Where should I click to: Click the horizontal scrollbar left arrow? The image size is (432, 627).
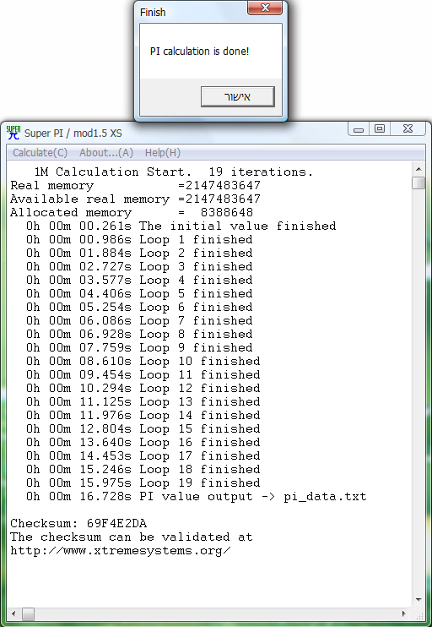(14, 613)
